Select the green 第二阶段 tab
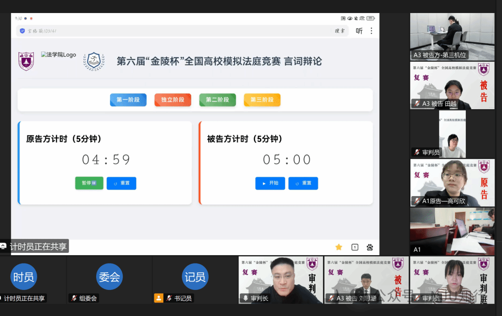The width and height of the screenshot is (502, 316). [218, 100]
